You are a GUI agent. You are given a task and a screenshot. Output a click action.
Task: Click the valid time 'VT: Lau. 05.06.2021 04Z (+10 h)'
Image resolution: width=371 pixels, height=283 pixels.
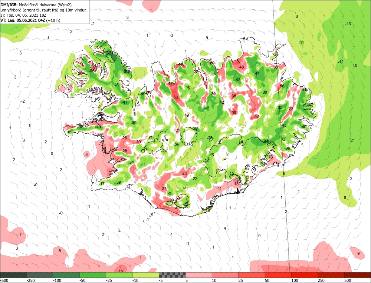click(30, 20)
